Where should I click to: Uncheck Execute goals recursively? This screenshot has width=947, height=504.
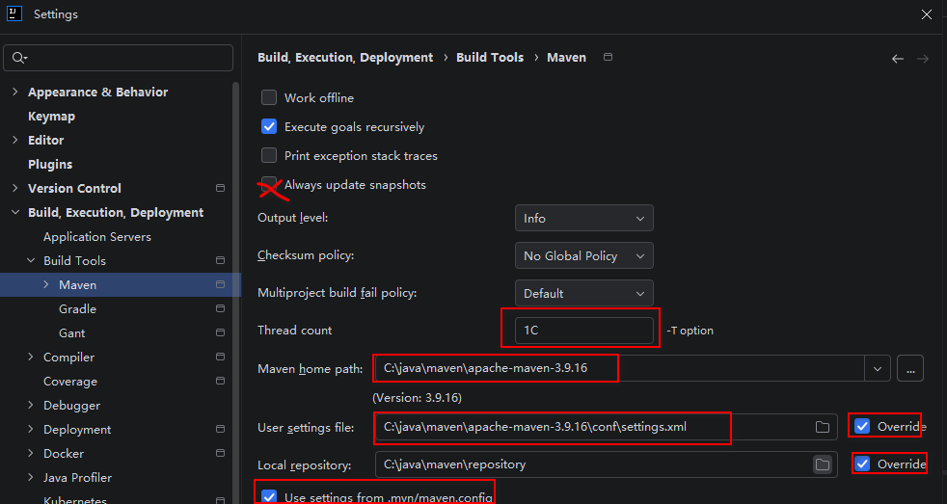pyautogui.click(x=269, y=127)
